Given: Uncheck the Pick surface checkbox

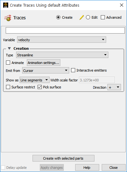Looking at the screenshot, I should [x=39, y=87].
